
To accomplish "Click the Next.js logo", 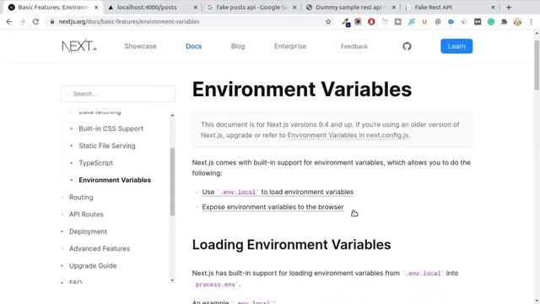I will (x=78, y=46).
